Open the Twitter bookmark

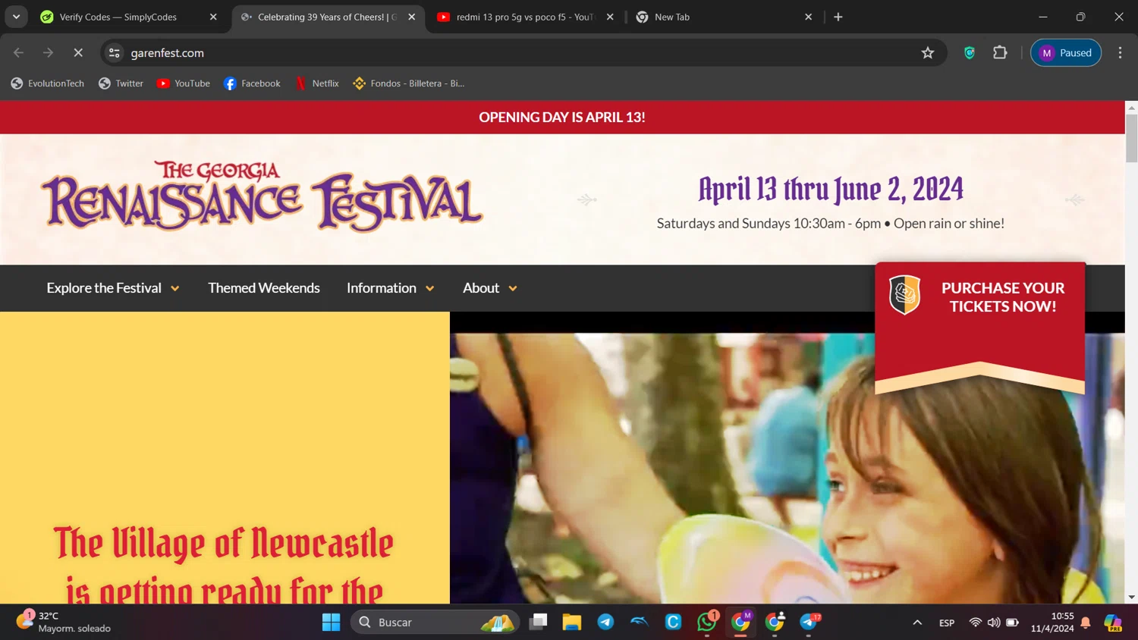point(121,83)
